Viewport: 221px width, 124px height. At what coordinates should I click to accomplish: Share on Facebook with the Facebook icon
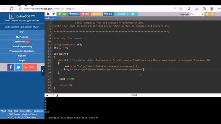tap(11, 67)
